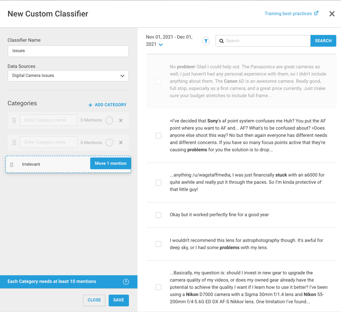Close the New Custom Classifier dialog
Screen dimensions: 341x312
pyautogui.click(x=332, y=14)
